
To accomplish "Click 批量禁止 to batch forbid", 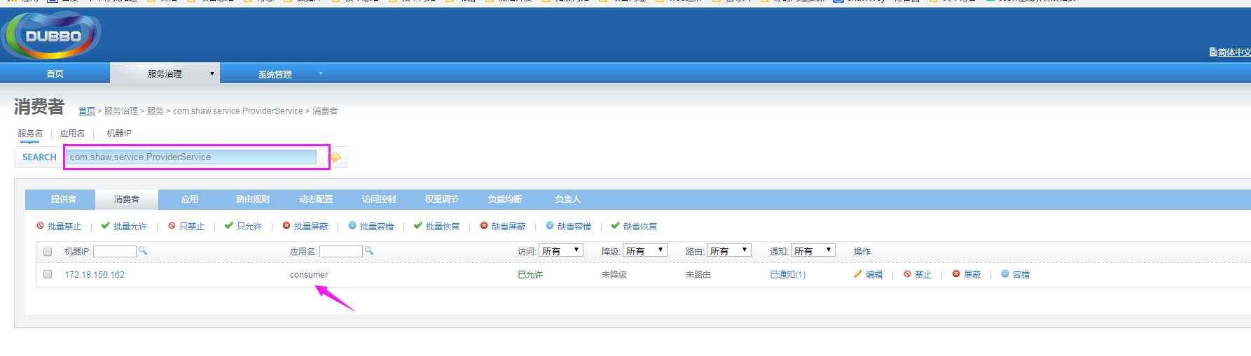I will tap(64, 227).
